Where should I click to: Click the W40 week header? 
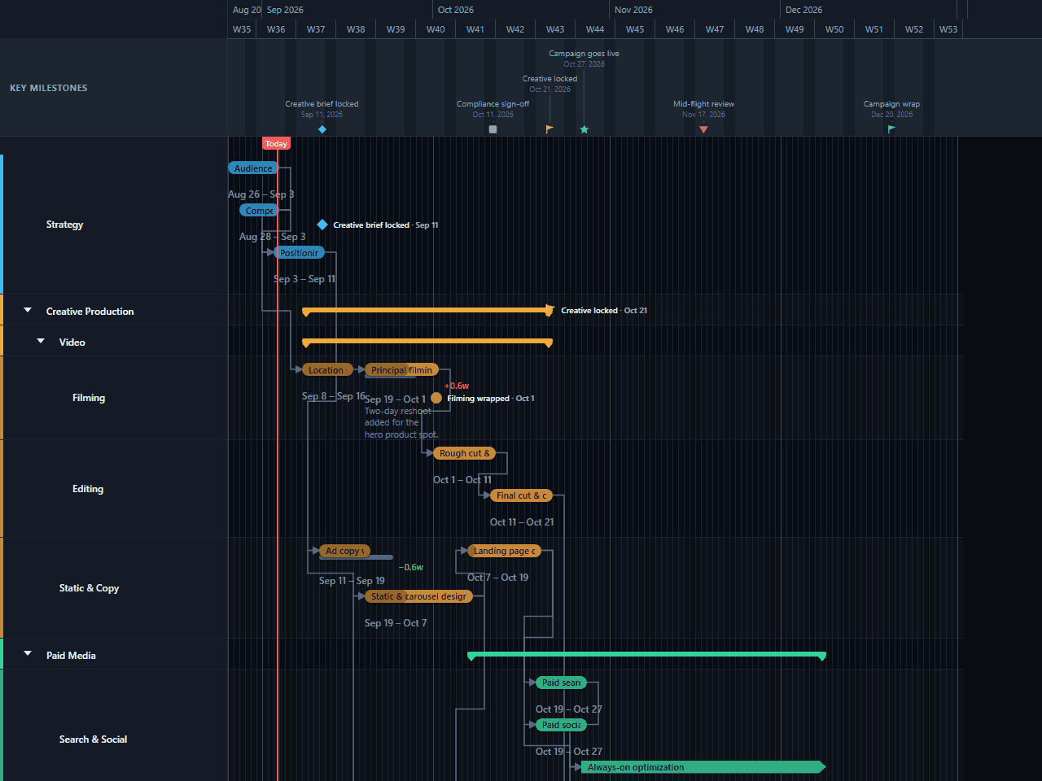436,29
